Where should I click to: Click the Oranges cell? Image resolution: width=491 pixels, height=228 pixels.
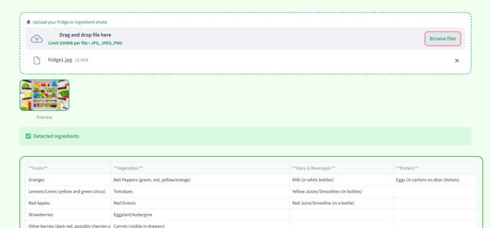(68, 180)
